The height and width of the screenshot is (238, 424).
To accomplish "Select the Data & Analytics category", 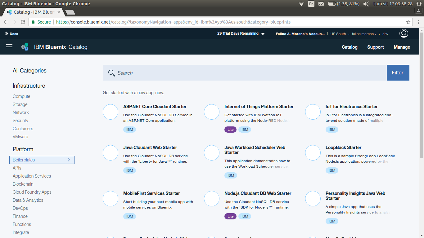I will click(x=28, y=200).
